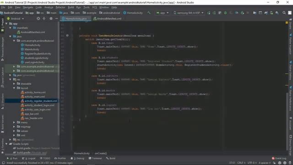293x165 pixels.
Task: Open the Refactor menu
Action: pyautogui.click(x=60, y=7)
